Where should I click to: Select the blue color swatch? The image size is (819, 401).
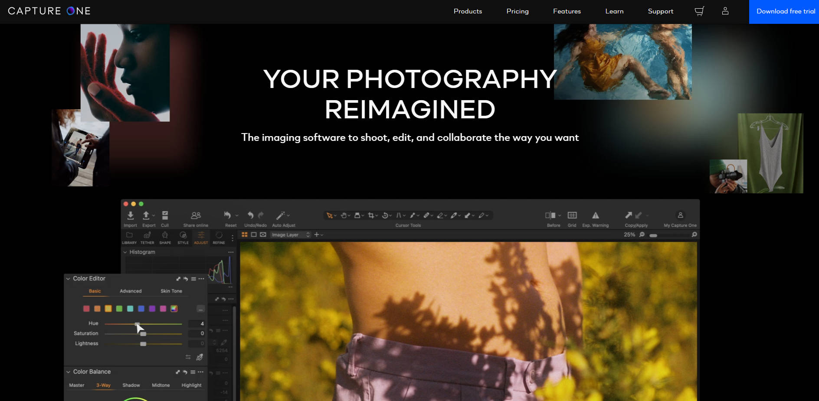coord(141,309)
